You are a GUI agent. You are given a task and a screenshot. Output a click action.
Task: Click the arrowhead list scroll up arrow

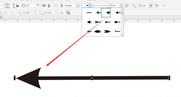[122, 10]
